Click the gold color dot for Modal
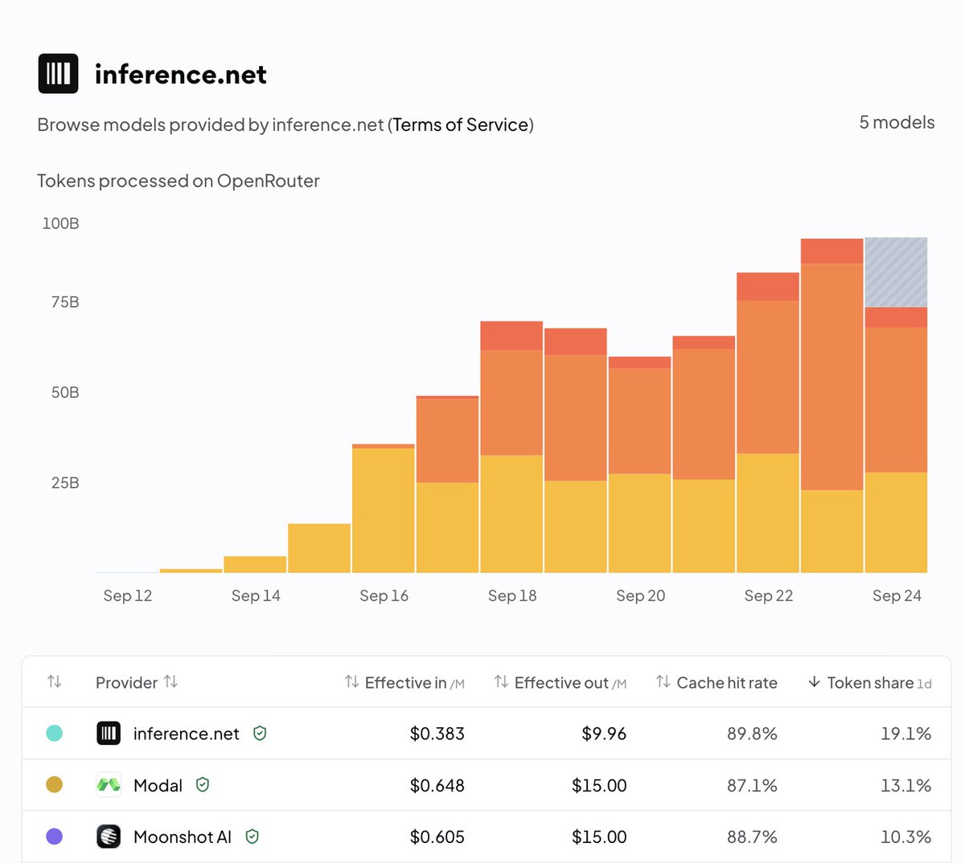Viewport: 965px width, 863px height. pyautogui.click(x=55, y=784)
